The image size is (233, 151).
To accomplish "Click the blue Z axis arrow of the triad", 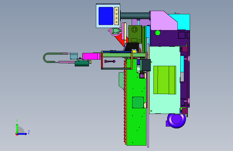I will [x=22, y=134].
